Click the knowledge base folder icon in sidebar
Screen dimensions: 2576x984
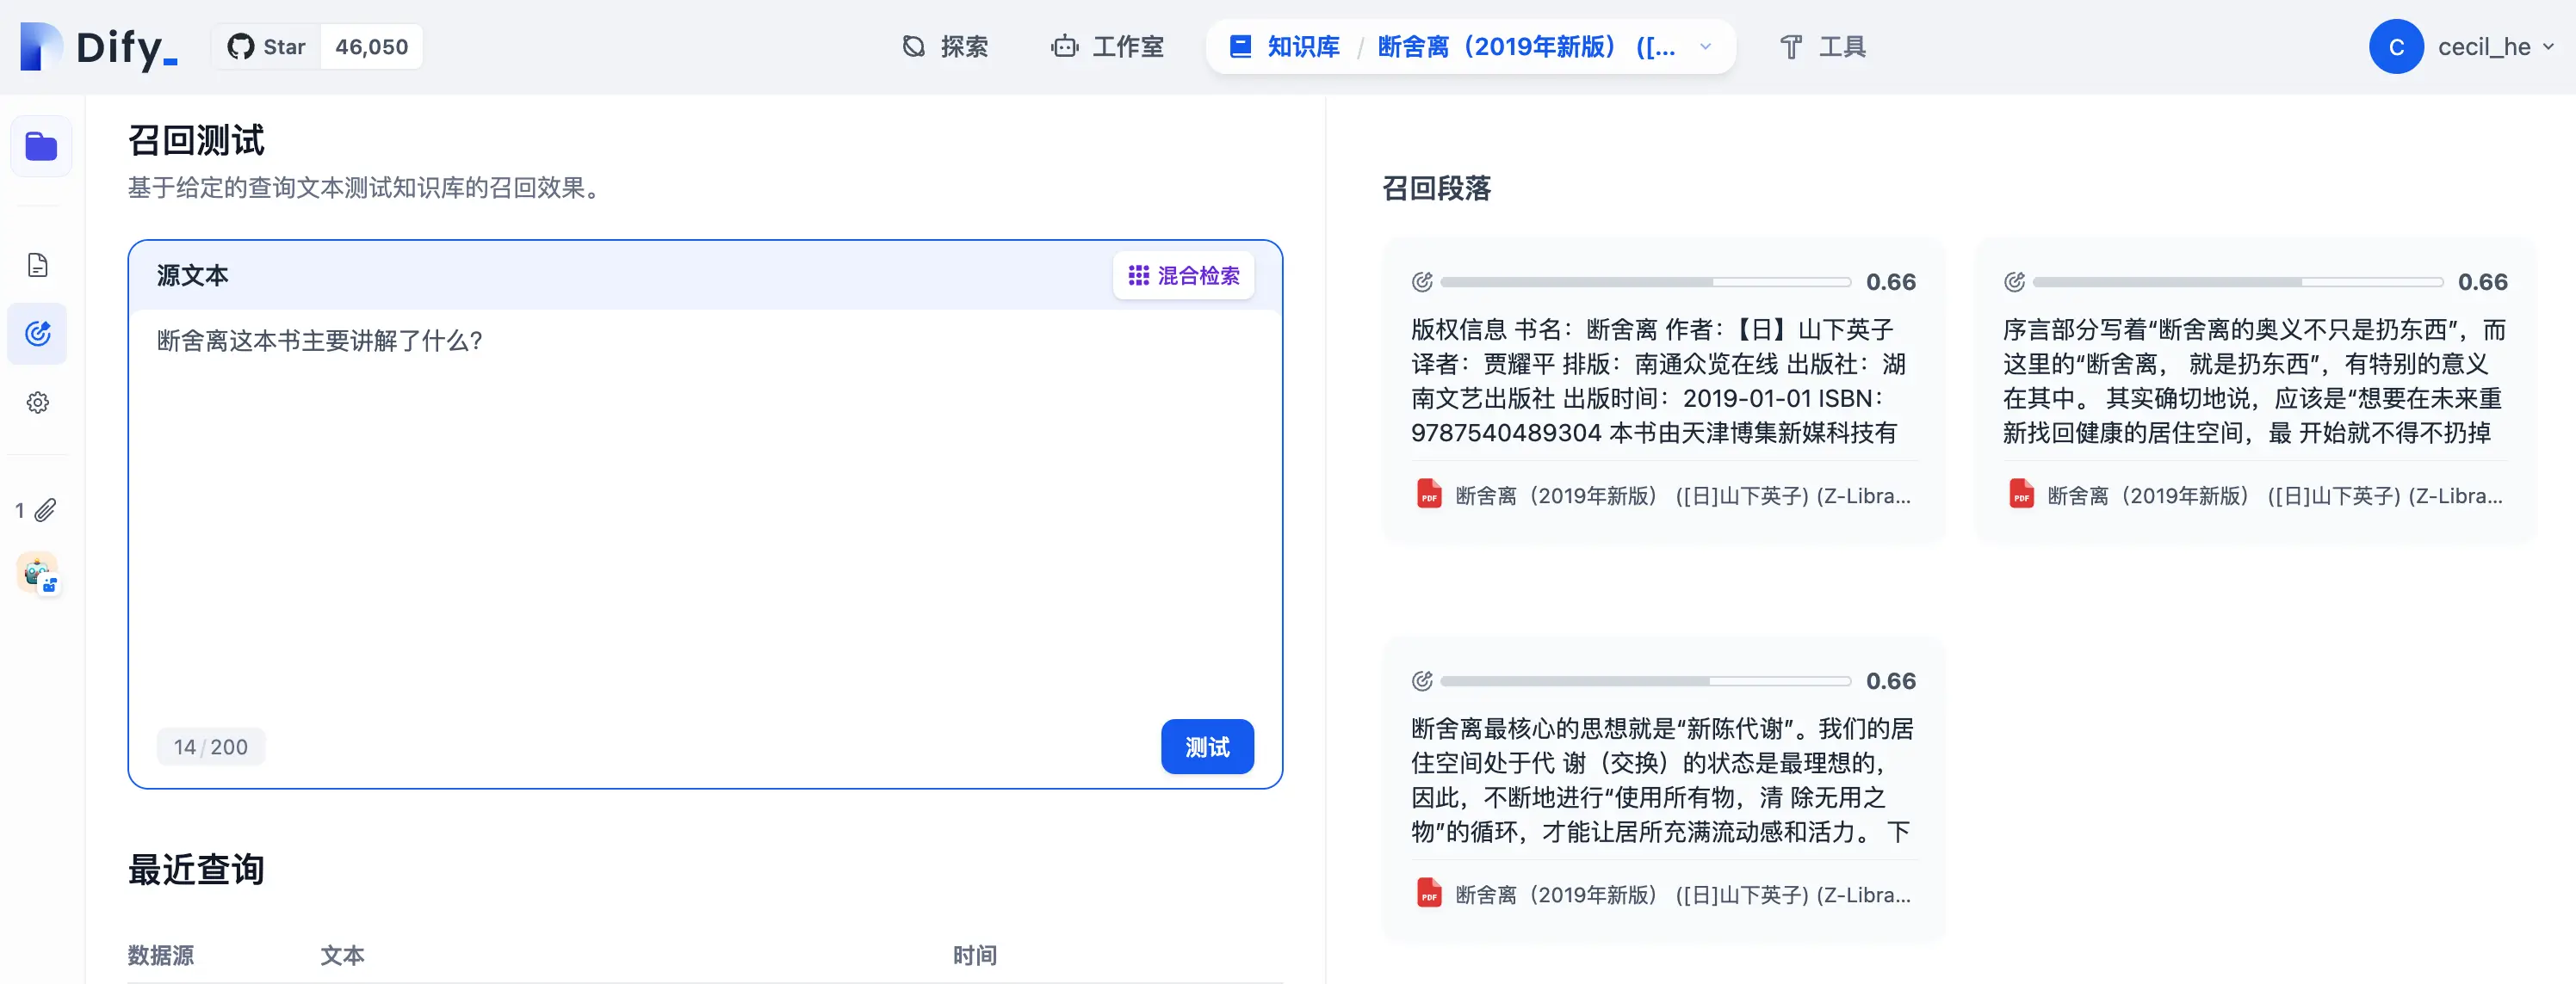tap(41, 147)
